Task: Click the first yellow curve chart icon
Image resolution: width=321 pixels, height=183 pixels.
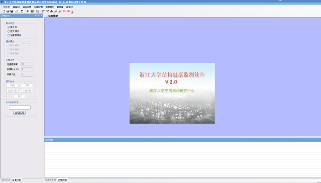Action: 56,11
